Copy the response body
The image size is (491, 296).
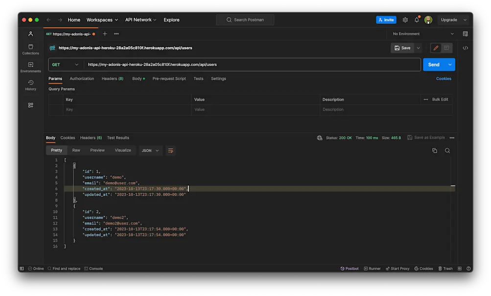(434, 150)
